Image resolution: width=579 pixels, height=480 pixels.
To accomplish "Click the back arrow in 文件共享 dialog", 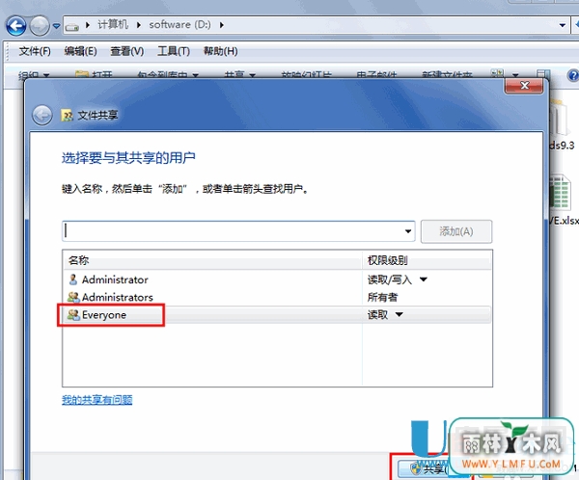I will click(x=42, y=116).
